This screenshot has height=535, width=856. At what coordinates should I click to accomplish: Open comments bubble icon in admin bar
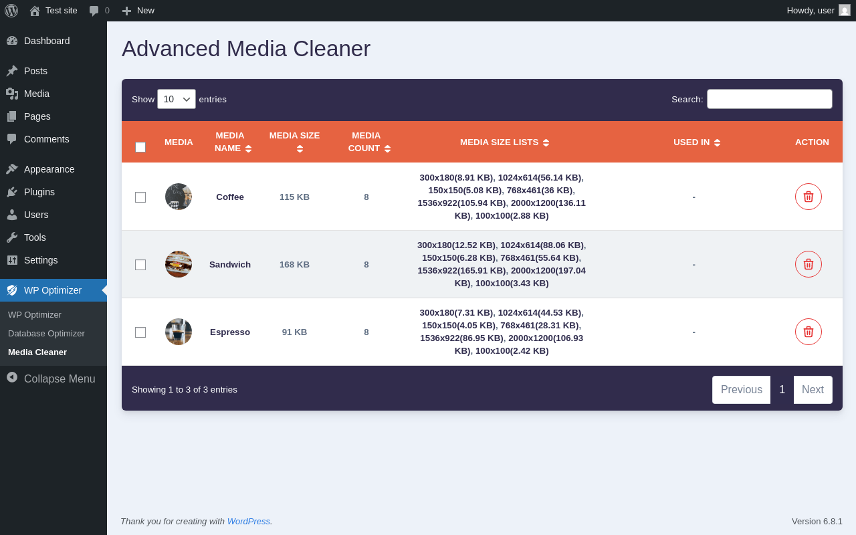[x=94, y=11]
